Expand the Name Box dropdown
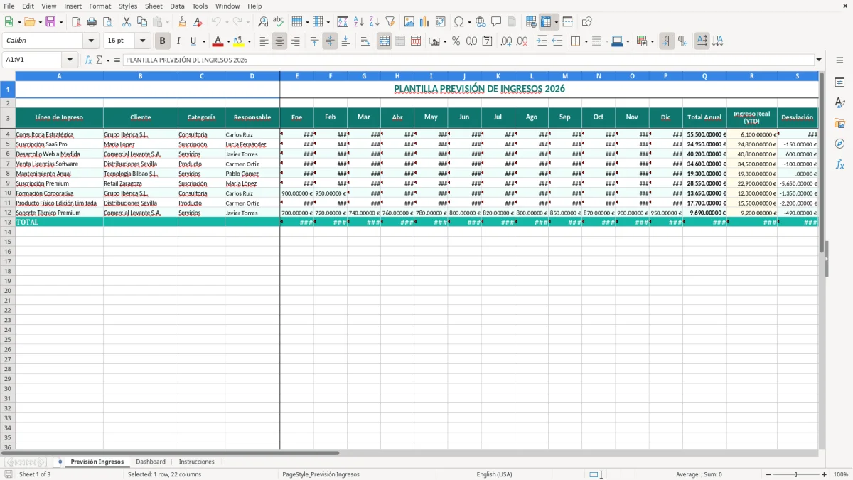The height and width of the screenshot is (480, 853). (70, 60)
